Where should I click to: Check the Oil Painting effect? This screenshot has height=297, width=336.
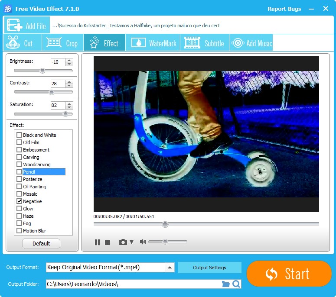19,186
